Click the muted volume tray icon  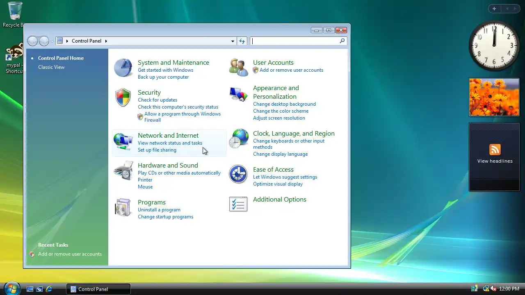[493, 289]
